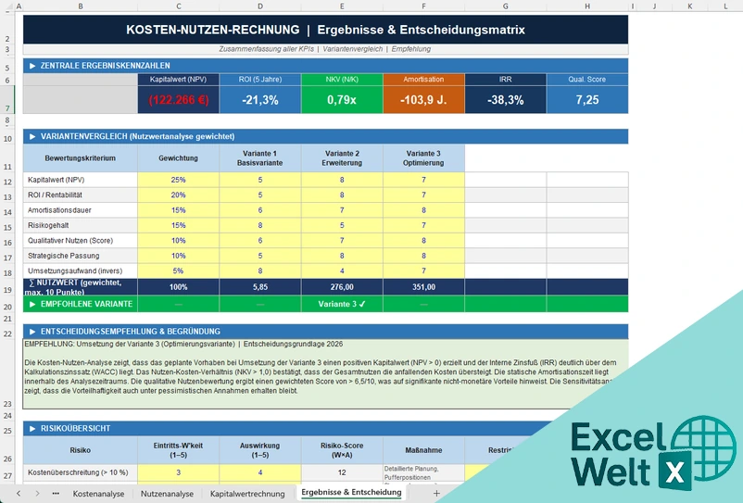Click the Eintritts-W'keit (1–5) heading

pos(179,450)
